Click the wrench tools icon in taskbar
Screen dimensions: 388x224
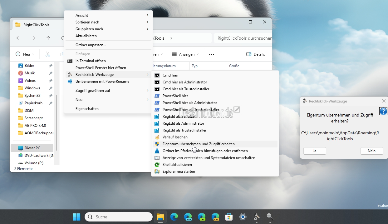click(x=257, y=217)
